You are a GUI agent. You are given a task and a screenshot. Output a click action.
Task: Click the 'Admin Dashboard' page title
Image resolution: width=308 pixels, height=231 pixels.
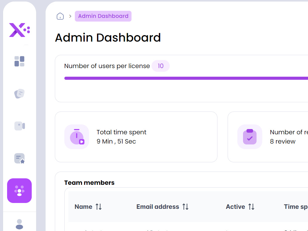[x=108, y=38]
